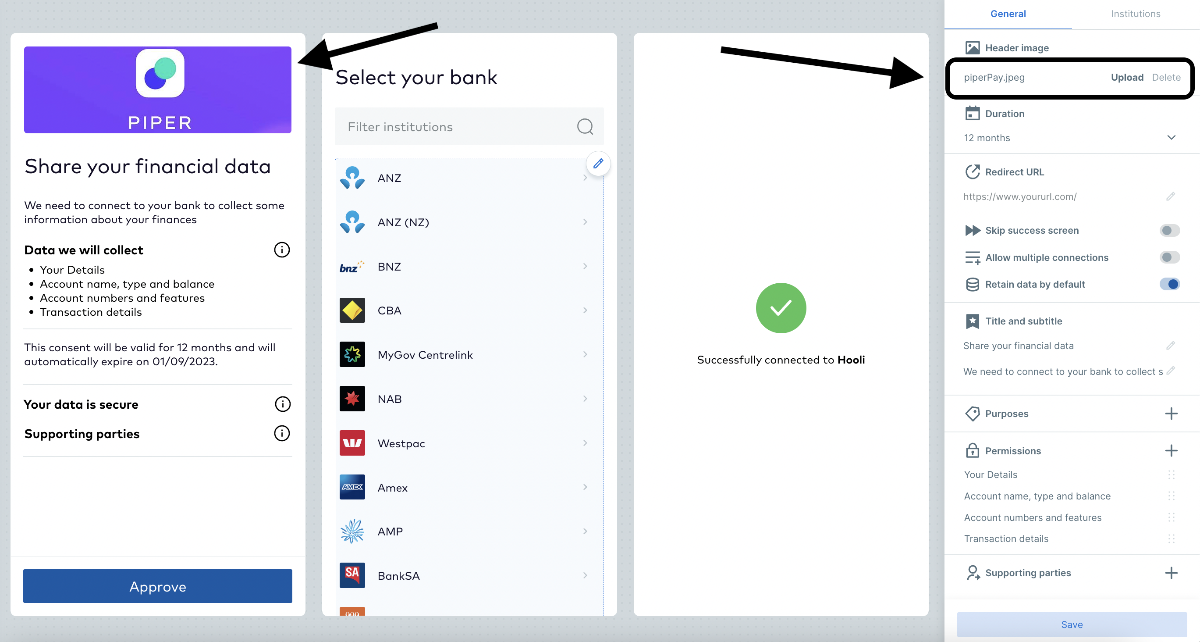Viewport: 1200px width, 642px height.
Task: Click plus icon for Supporting parties setting
Action: coord(1171,573)
